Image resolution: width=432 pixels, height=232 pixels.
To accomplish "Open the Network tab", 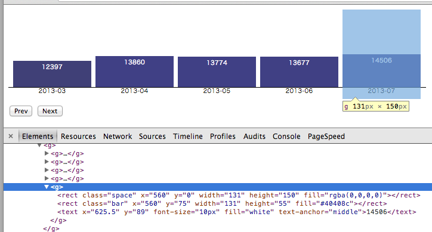I will coord(118,137).
